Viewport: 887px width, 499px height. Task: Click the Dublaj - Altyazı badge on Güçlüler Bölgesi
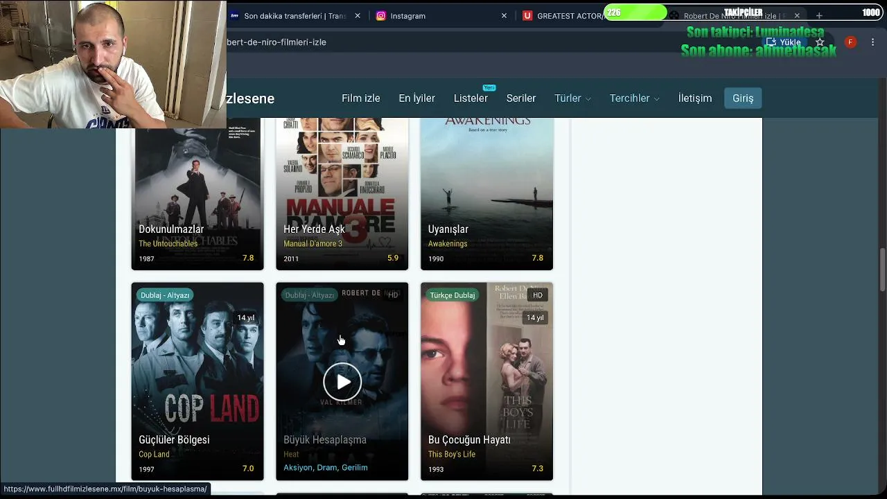[165, 295]
